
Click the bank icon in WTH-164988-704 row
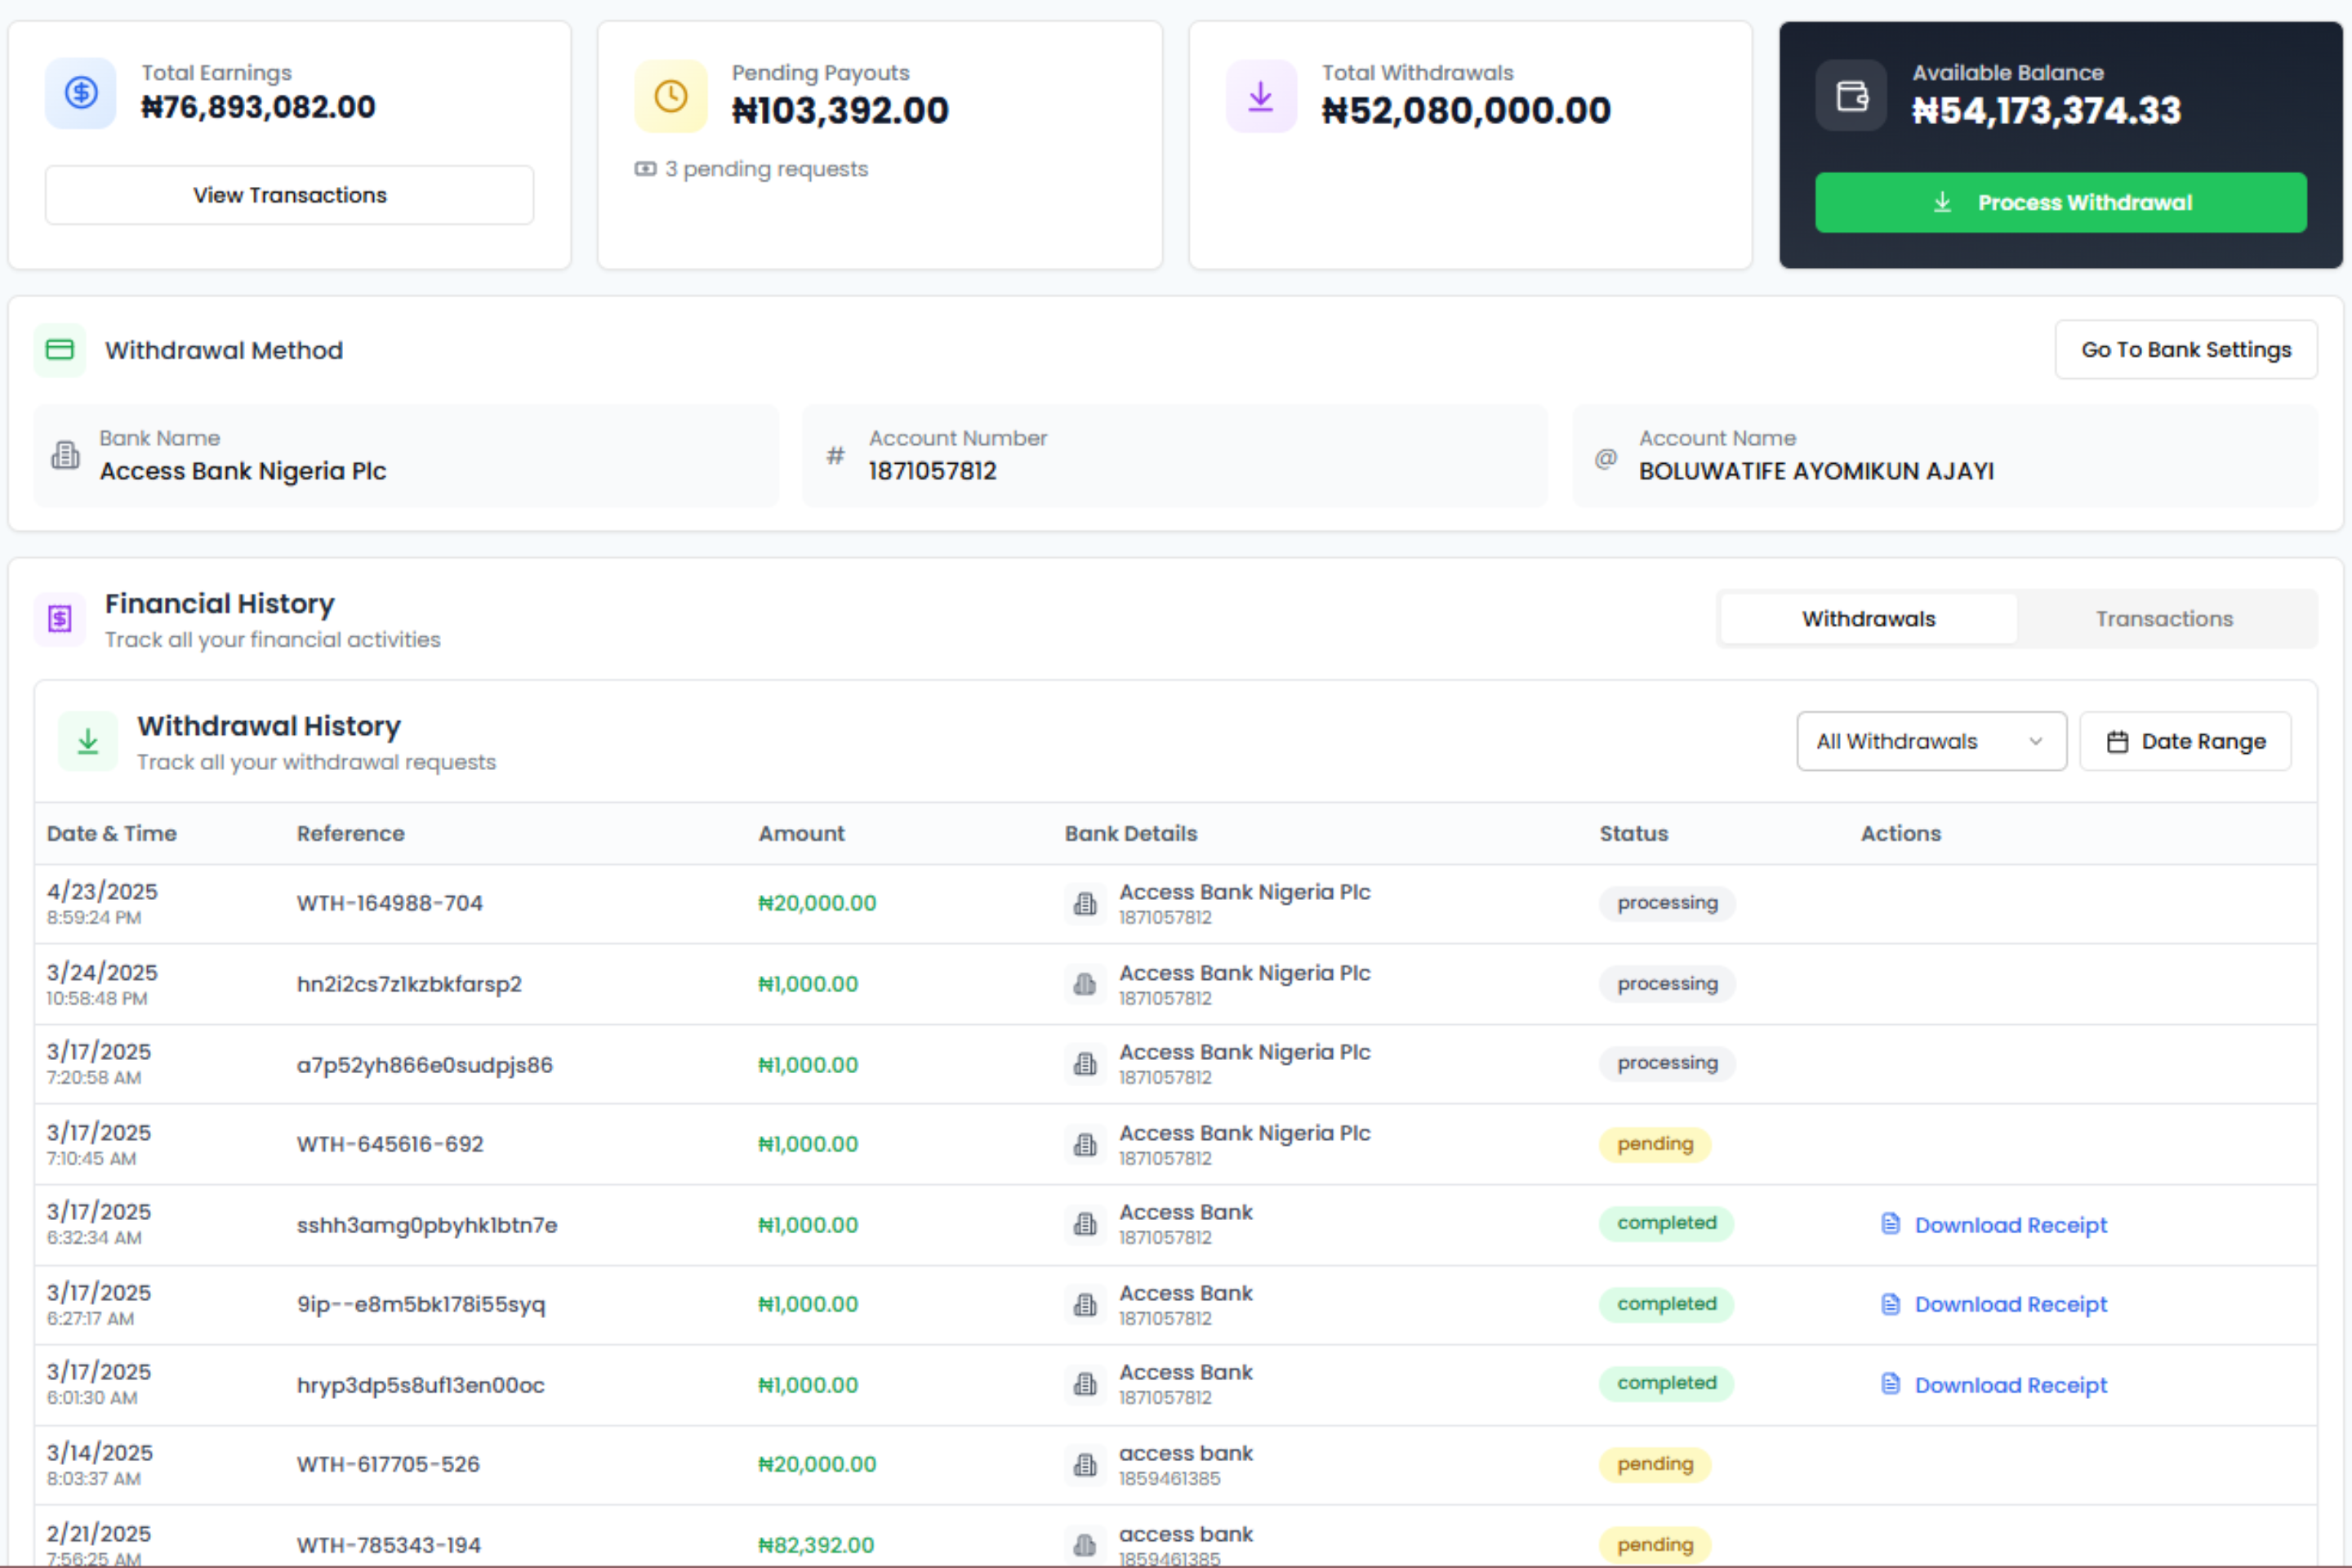pos(1084,903)
